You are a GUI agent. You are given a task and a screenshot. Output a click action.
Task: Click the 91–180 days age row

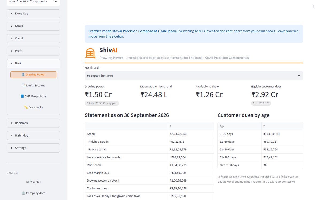(260, 157)
